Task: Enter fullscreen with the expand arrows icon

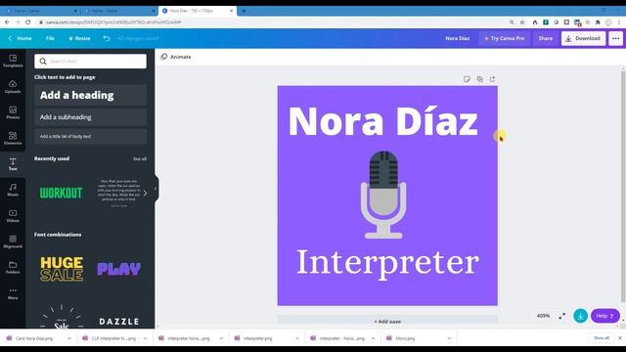Action: click(562, 316)
